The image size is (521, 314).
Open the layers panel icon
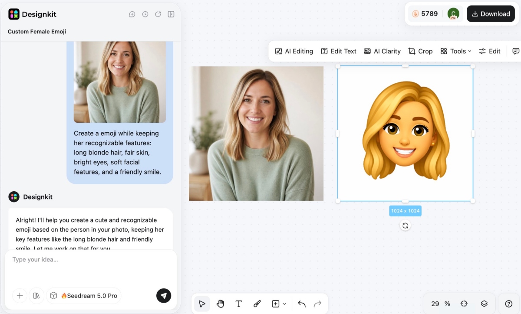pos(485,304)
